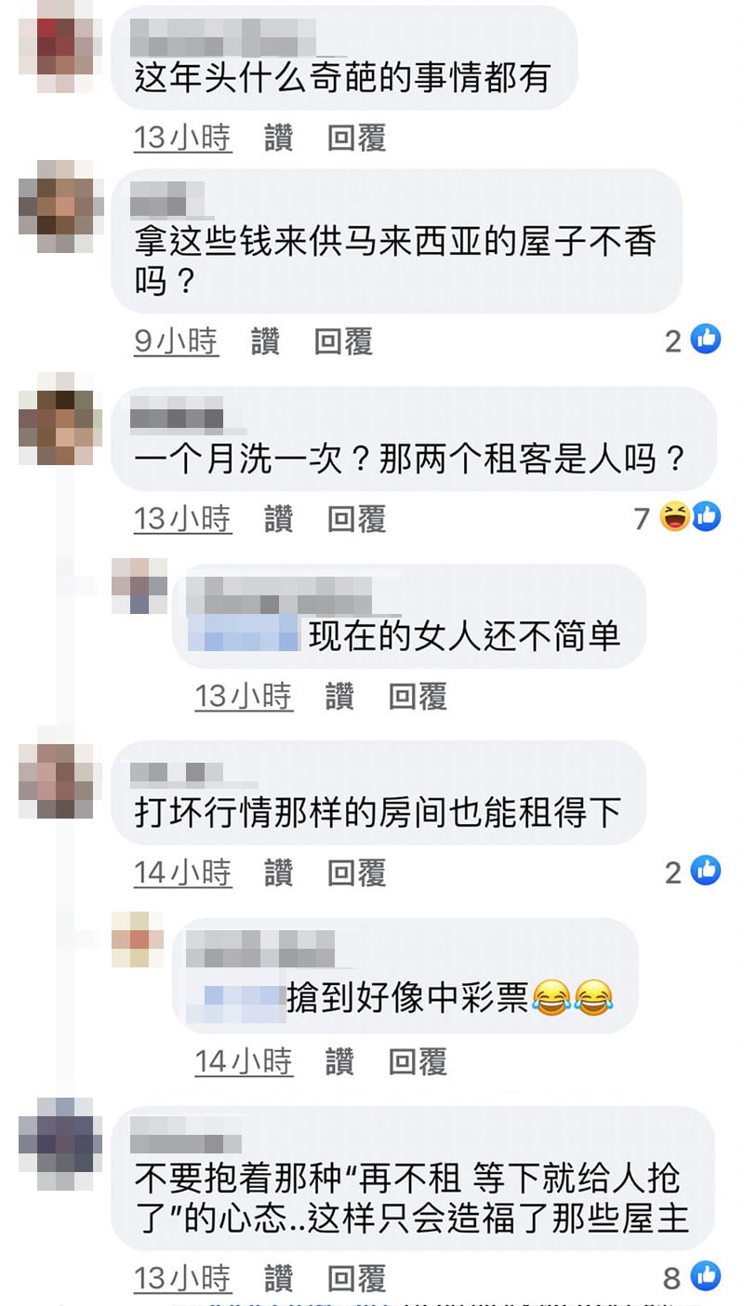The image size is (744, 1306).
Task: Reply to the 打坏行情 comment
Action: tap(356, 872)
